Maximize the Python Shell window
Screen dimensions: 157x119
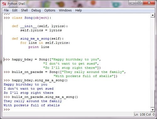[x=139, y=3]
